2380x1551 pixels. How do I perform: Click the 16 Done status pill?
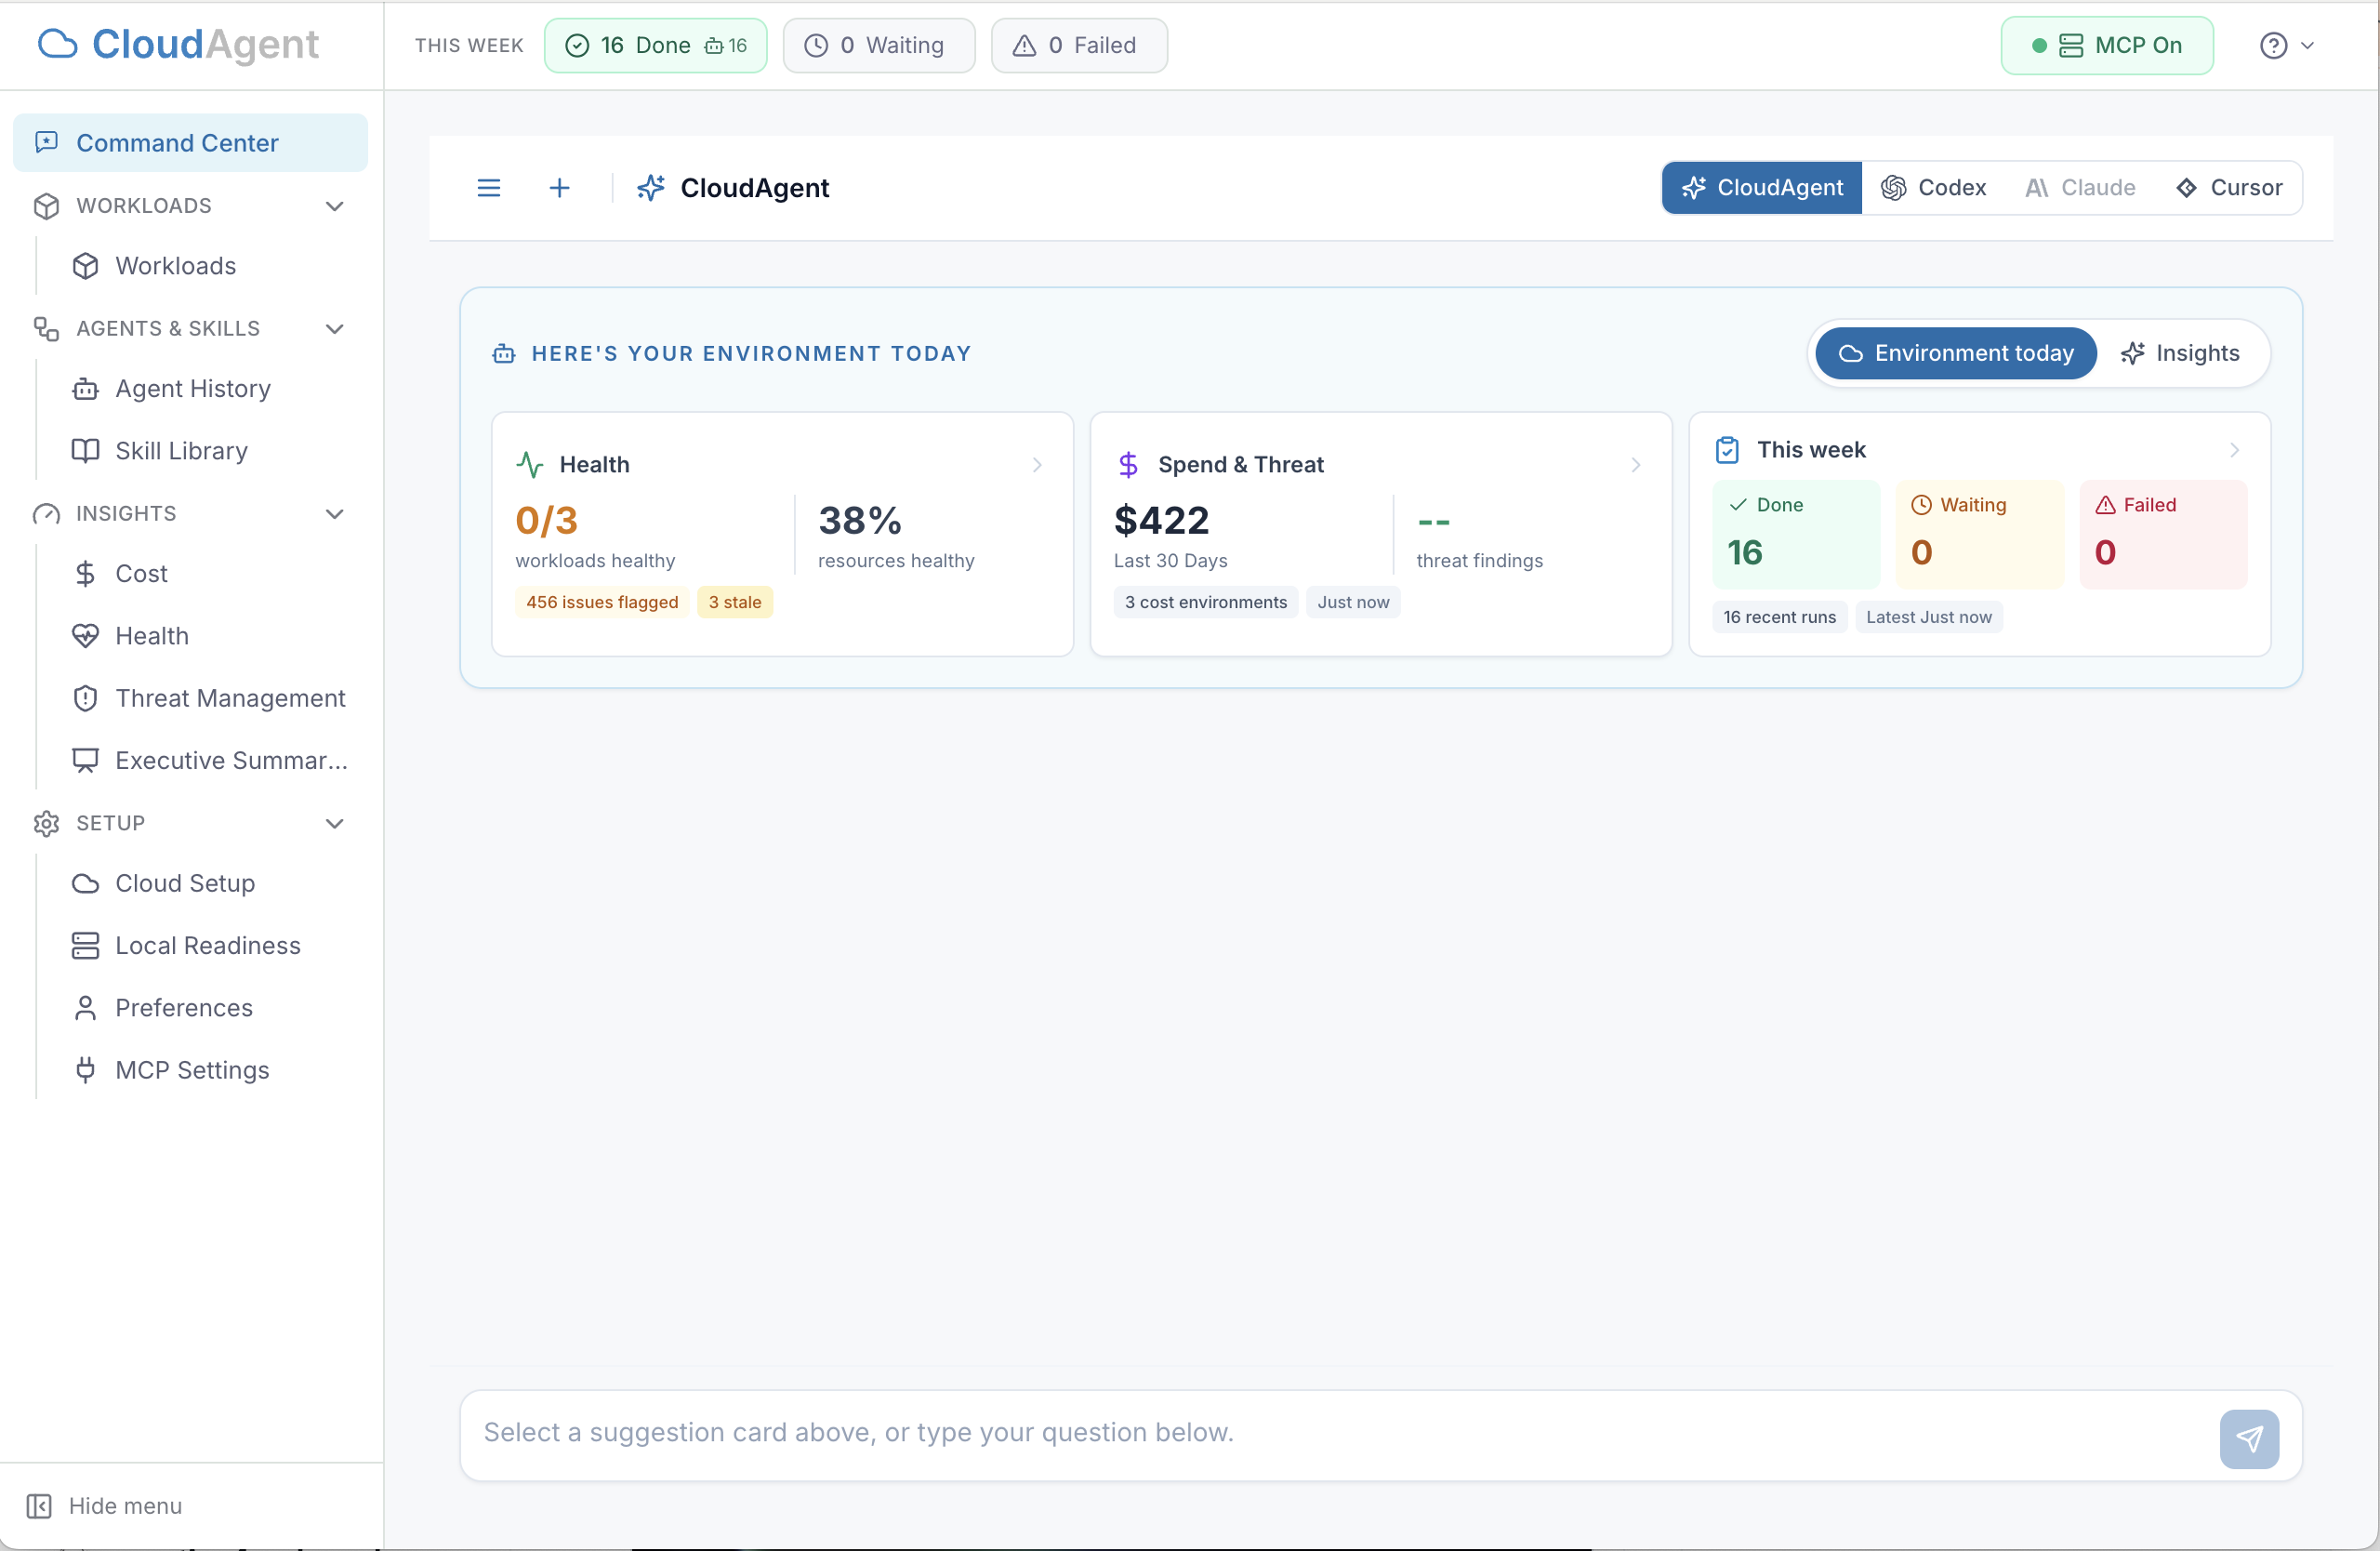point(655,46)
